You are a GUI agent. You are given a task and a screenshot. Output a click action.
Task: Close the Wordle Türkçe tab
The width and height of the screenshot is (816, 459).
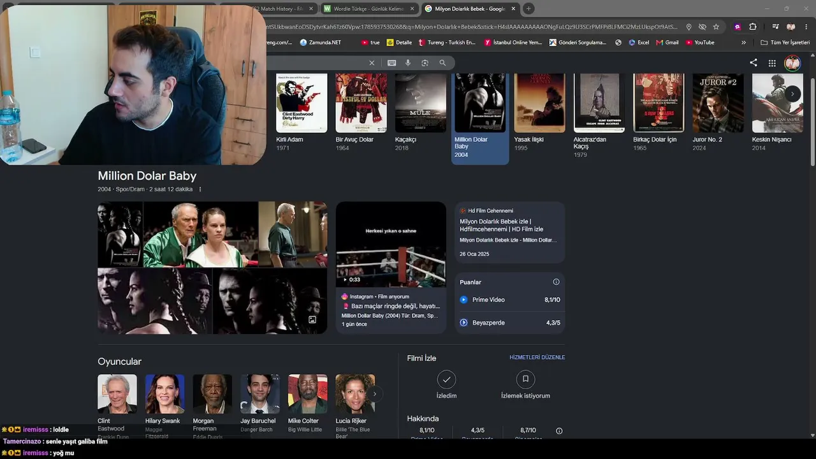[x=412, y=9]
